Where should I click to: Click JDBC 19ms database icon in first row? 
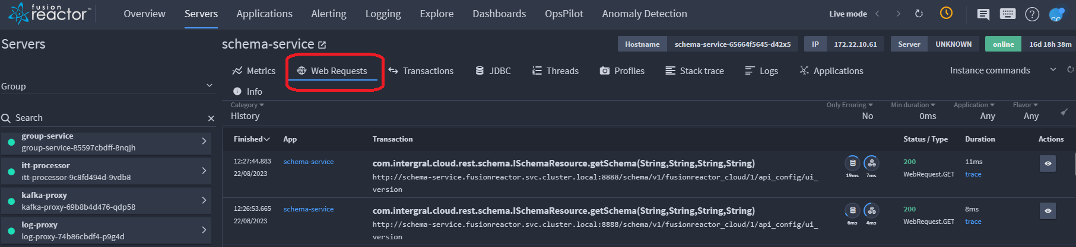click(x=852, y=163)
